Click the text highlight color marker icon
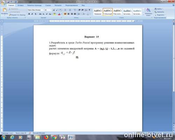Viewport: 175px width, 140px height. 55,14
